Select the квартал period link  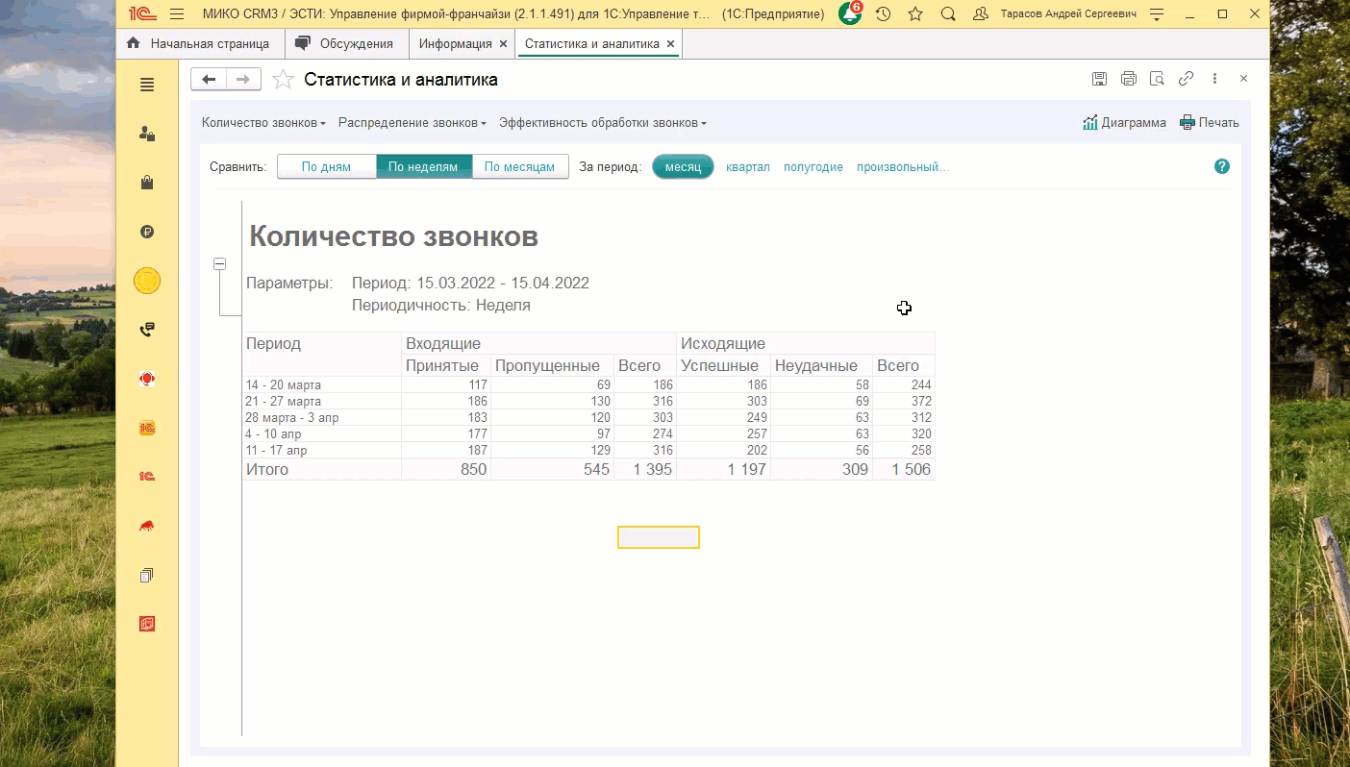(747, 167)
